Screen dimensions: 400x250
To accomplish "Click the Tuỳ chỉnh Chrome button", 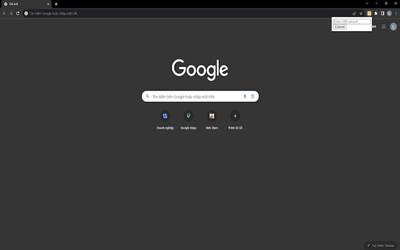I will 380,245.
